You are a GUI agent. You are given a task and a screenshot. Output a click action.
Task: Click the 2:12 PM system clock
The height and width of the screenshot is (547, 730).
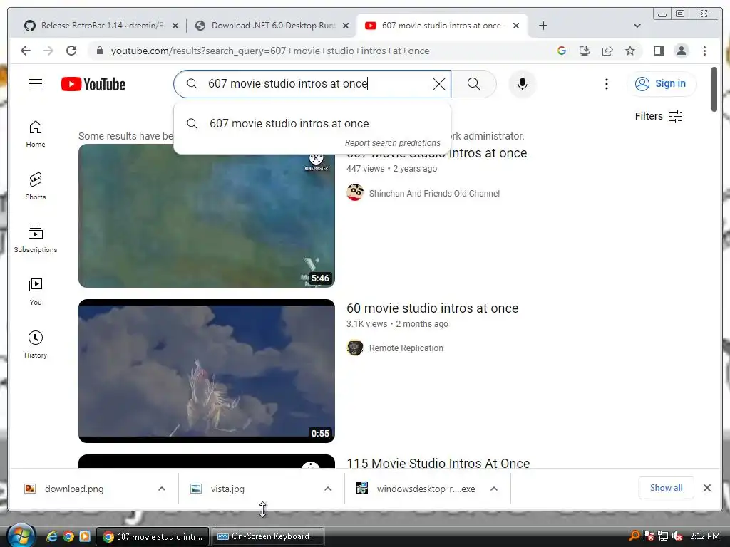point(704,536)
